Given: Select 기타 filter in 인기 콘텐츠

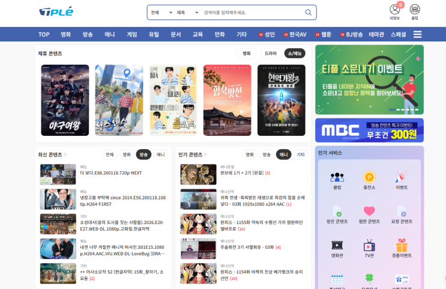Looking at the screenshot, I should [x=301, y=154].
